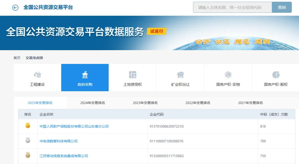The width and height of the screenshot is (299, 164).
Task: Click the 工程建设 excavator icon
Action: (37, 75)
